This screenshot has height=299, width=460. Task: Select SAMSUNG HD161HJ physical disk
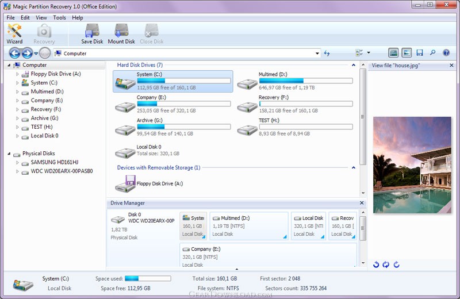(x=54, y=162)
